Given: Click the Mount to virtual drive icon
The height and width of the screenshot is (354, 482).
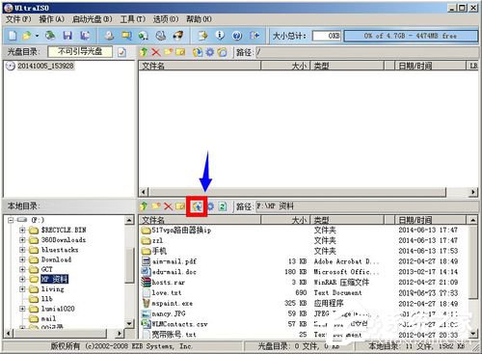Looking at the screenshot, I should coord(160,36).
